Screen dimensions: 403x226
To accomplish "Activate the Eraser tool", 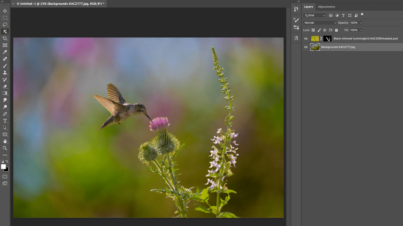I will [5, 86].
